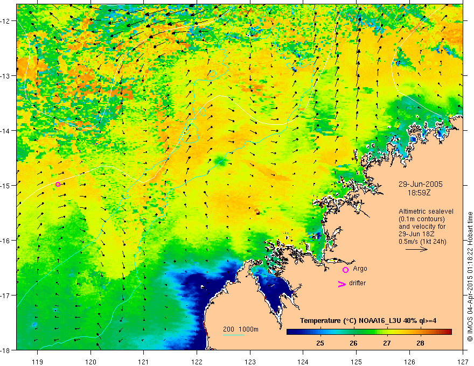
Task: Click the time label "18:59Z"
Action: pos(419,193)
